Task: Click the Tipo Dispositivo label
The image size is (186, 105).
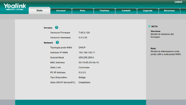Action: click(59, 77)
